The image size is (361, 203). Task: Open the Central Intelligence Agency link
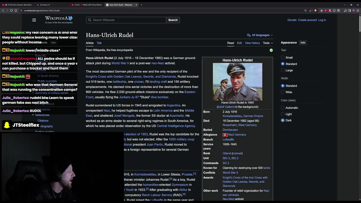pyautogui.click(x=176, y=126)
